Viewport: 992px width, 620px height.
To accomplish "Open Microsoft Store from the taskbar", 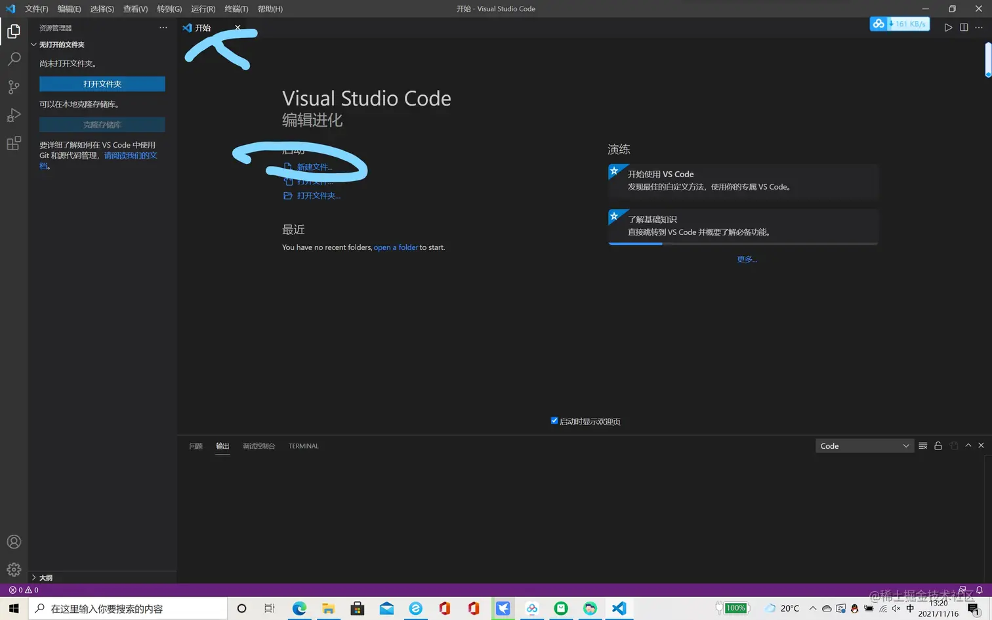I will 358,608.
